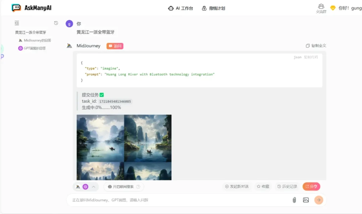Collapse the left sidebar panel
Image resolution: width=362 pixels, height=214 pixels.
[x=17, y=23]
